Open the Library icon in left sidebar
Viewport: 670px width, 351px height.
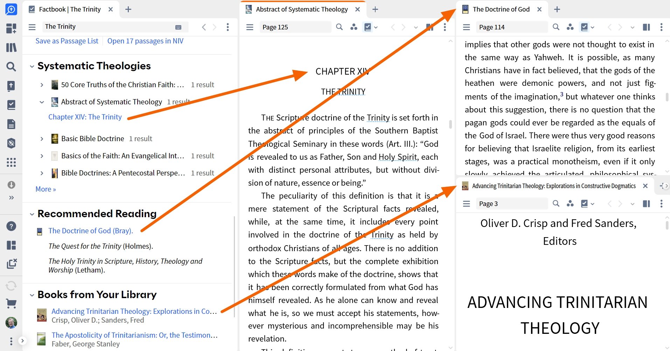click(11, 47)
